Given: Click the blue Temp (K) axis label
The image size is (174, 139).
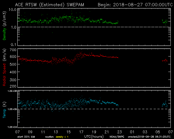Looking at the screenshot, I should pyautogui.click(x=4, y=109).
